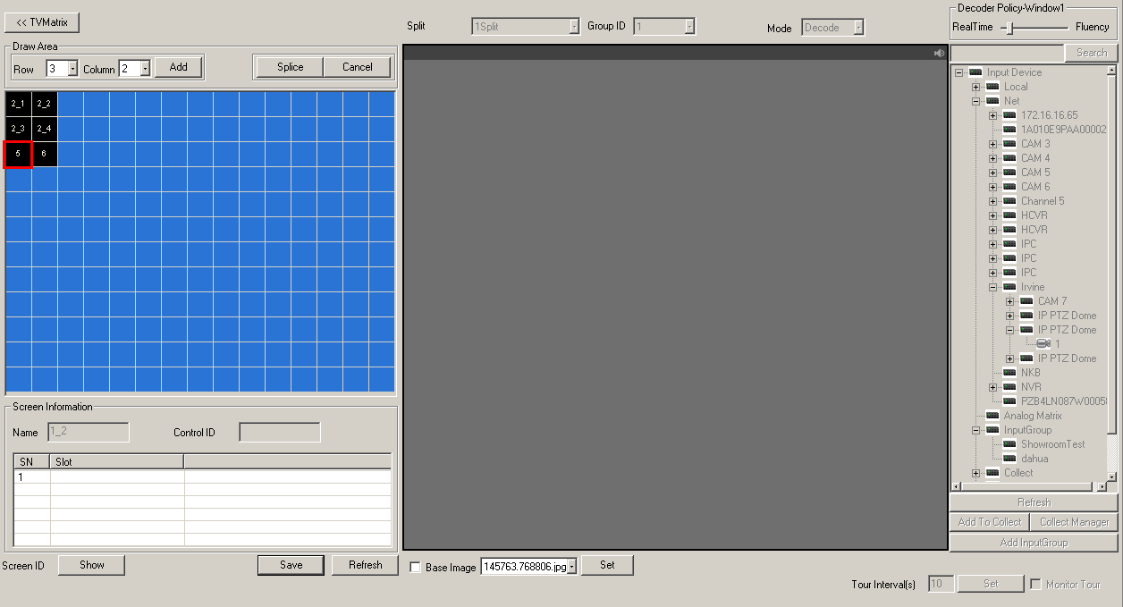Expand the Local tree node
The image size is (1123, 607).
point(975,86)
